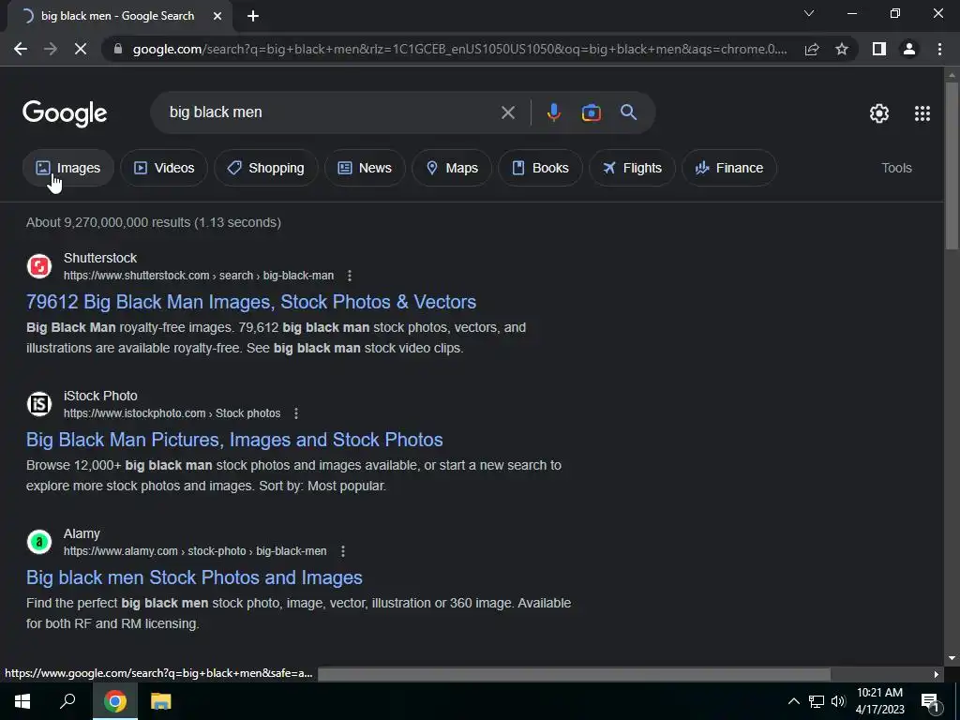Switch to Books results
Viewport: 960px width, 720px height.
[x=540, y=168]
